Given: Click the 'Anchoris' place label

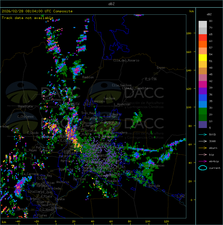Looking at the screenshot, I should coord(63,182).
